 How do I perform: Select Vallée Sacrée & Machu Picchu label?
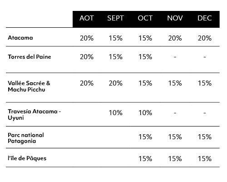point(29,86)
